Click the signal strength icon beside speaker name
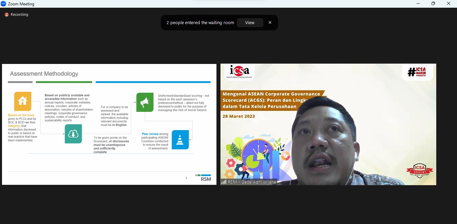 coord(224,182)
